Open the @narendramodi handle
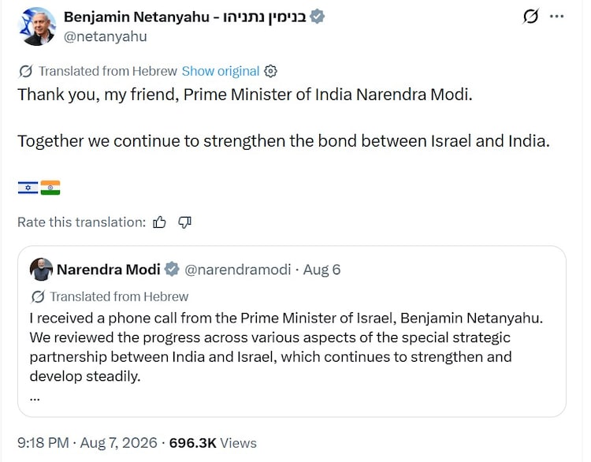The height and width of the screenshot is (462, 591). [237, 270]
